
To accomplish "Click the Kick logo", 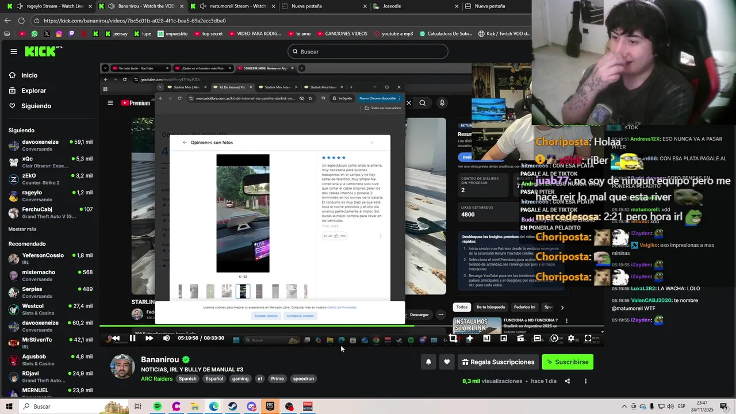I will [x=43, y=51].
